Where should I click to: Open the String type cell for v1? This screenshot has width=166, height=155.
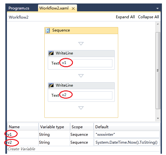[54, 135]
